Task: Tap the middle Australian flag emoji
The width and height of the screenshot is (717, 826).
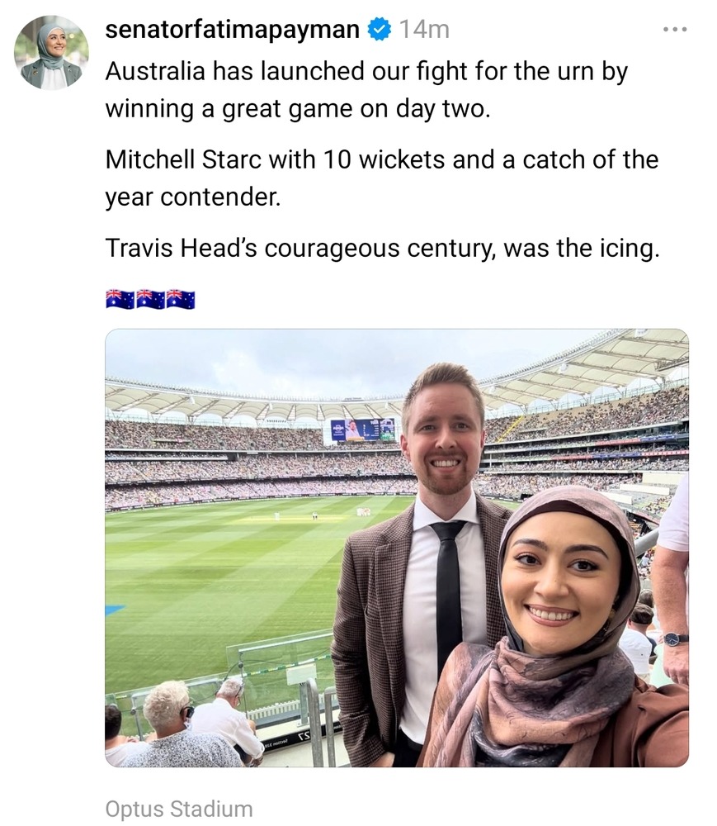Action: (x=150, y=299)
